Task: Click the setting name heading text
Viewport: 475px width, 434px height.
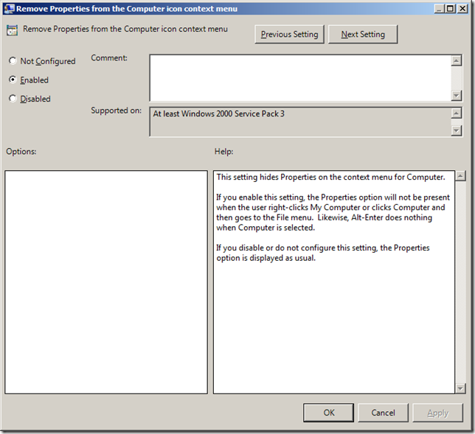Action: click(125, 29)
